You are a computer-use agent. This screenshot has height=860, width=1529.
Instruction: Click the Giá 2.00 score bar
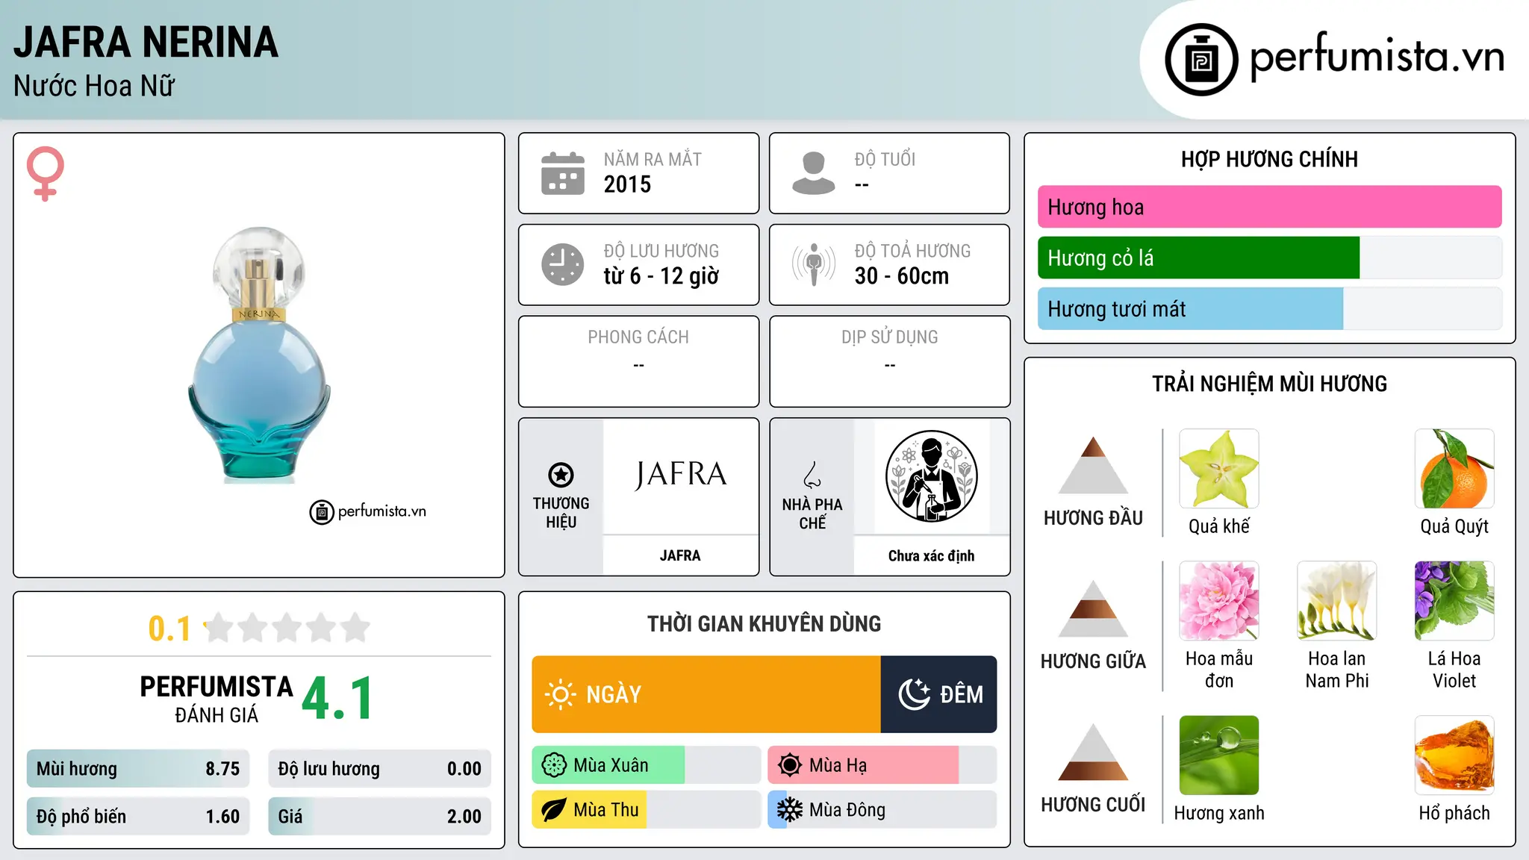click(379, 817)
